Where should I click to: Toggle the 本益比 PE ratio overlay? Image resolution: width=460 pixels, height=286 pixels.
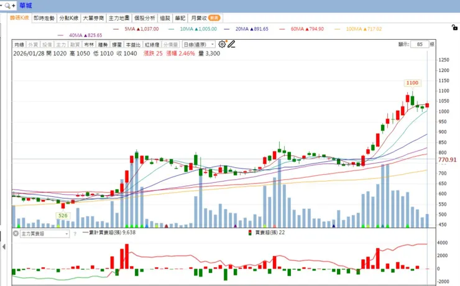coord(133,45)
